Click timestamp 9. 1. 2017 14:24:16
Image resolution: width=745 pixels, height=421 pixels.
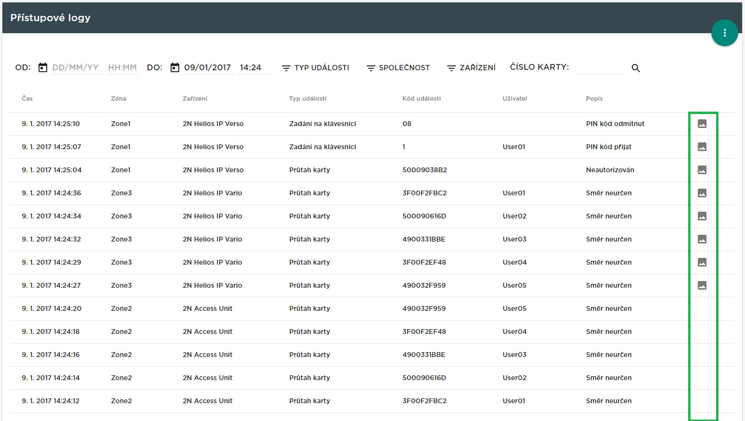(x=51, y=355)
